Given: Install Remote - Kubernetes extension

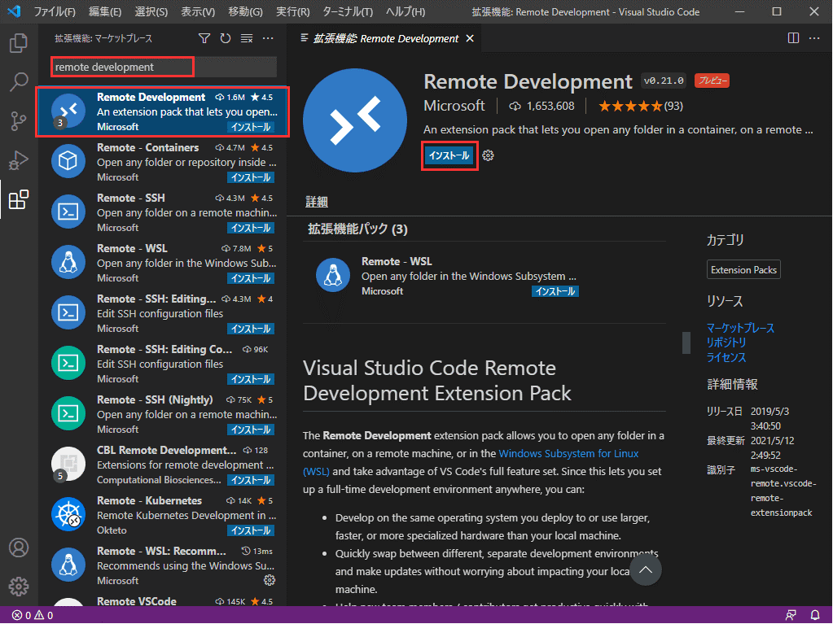Looking at the screenshot, I should (x=251, y=530).
